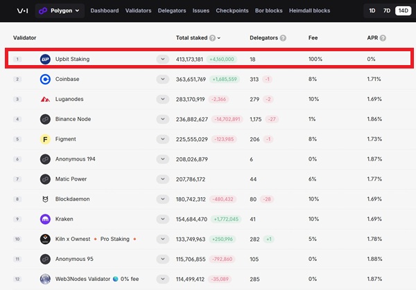This screenshot has height=290, width=416.
Task: Click the Upbit Staking logo icon
Action: click(x=45, y=59)
